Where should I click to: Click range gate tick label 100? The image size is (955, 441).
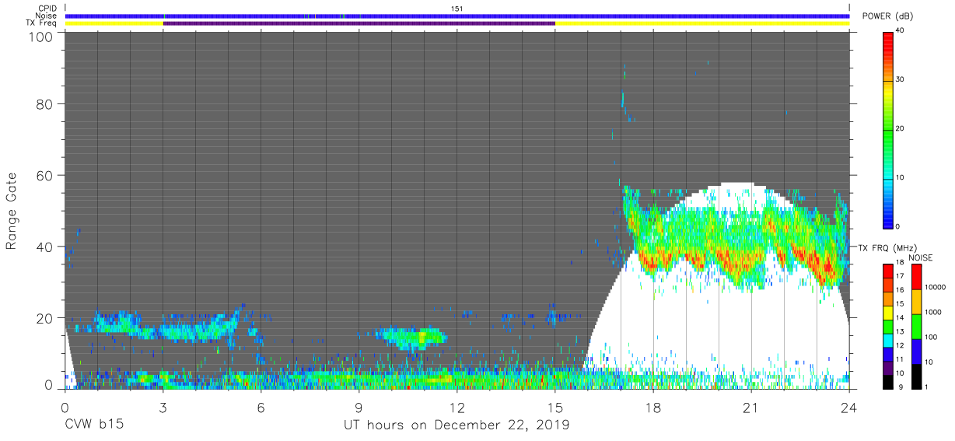tap(42, 36)
